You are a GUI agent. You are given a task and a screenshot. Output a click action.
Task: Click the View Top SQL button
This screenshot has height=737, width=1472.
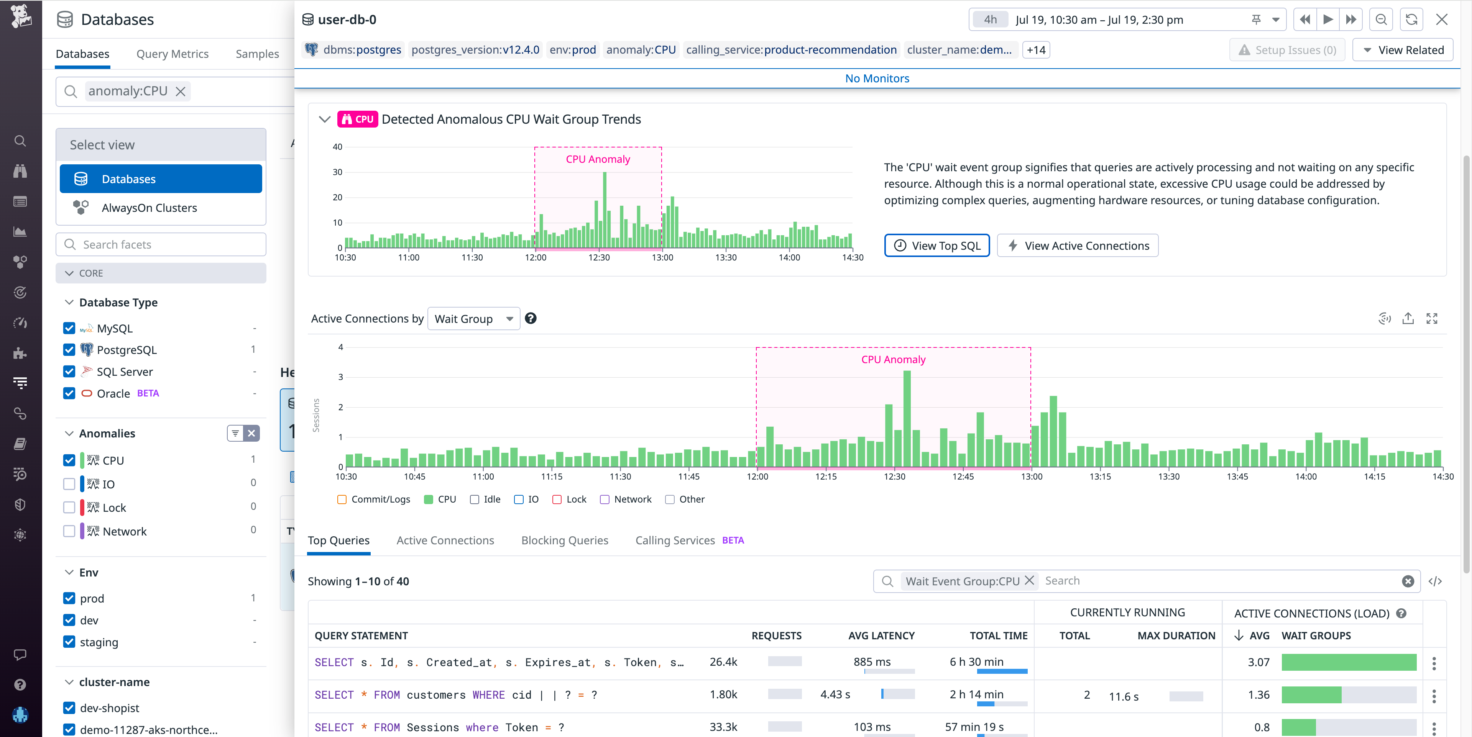[x=936, y=245]
